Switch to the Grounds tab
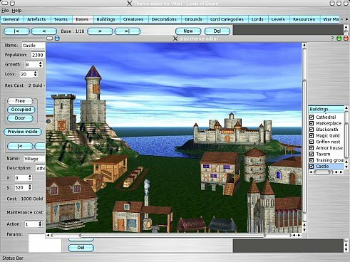This screenshot has width=350, height=262. tap(193, 19)
